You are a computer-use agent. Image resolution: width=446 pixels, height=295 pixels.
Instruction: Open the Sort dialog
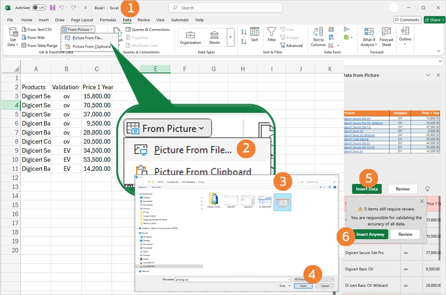point(255,35)
